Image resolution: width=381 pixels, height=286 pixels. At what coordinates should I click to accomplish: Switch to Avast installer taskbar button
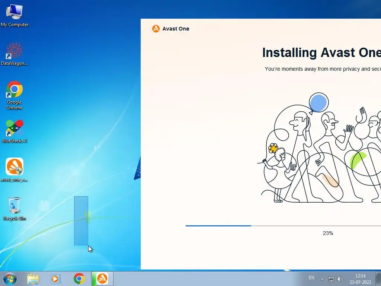(102, 279)
